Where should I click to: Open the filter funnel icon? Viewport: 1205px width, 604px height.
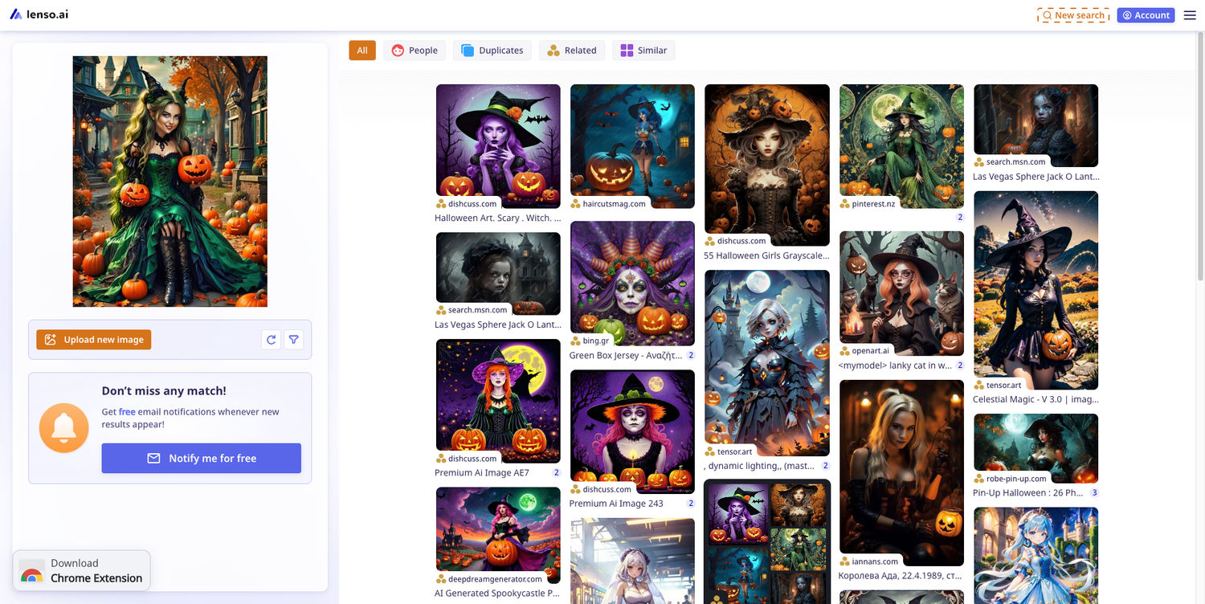[294, 340]
